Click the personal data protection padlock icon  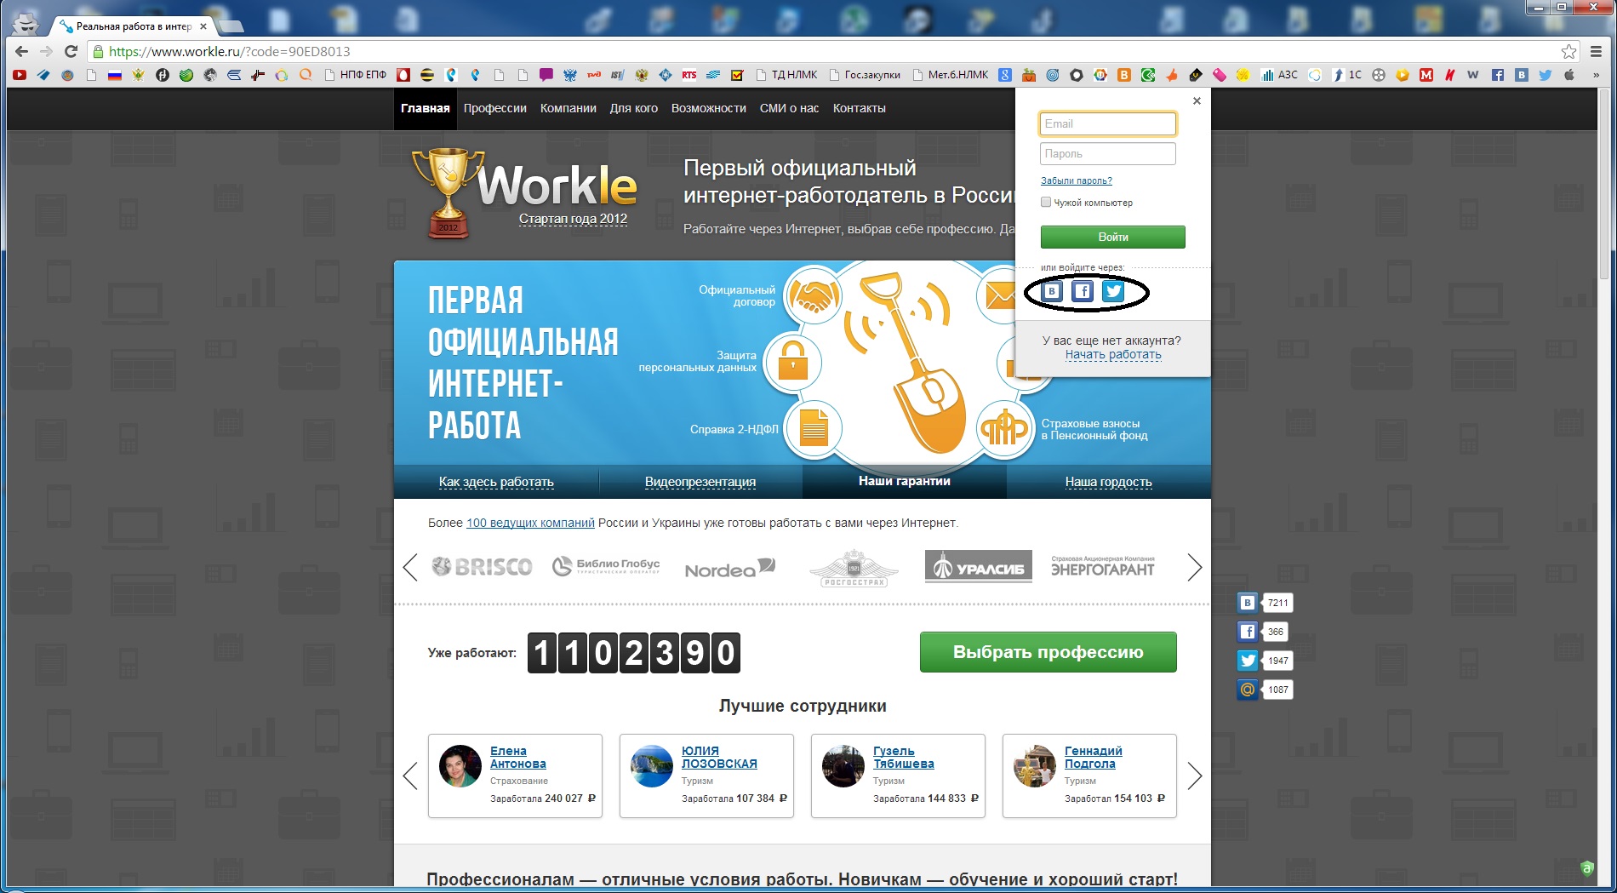(x=793, y=361)
